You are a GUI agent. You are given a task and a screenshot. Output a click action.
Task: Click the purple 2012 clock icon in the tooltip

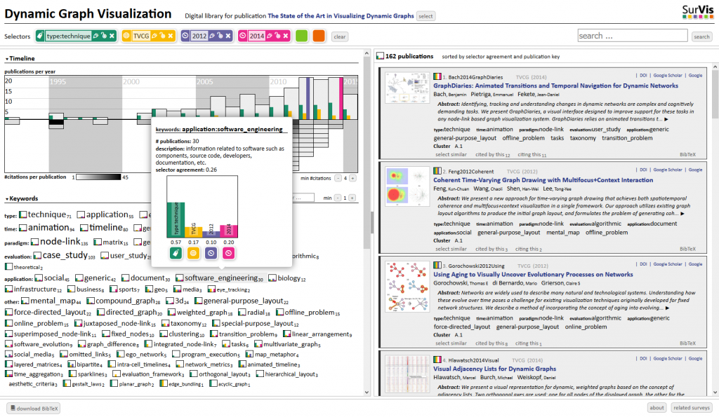pos(211,253)
